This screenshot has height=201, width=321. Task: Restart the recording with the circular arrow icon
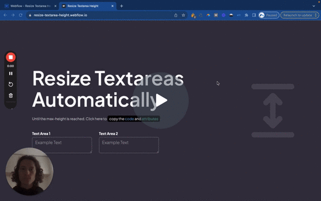(11, 84)
